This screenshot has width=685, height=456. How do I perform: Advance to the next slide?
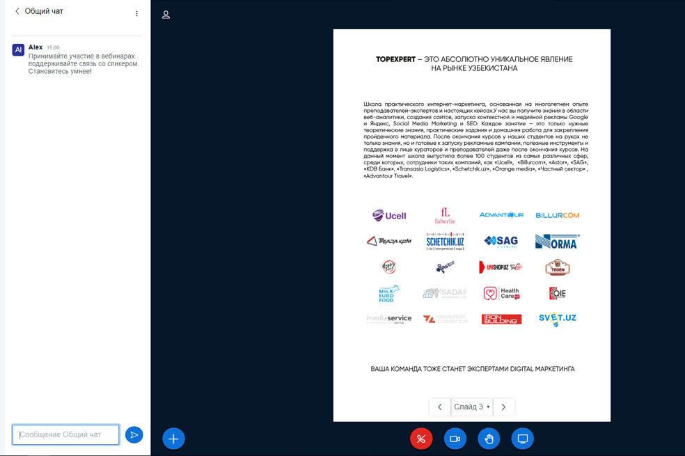[x=503, y=407]
